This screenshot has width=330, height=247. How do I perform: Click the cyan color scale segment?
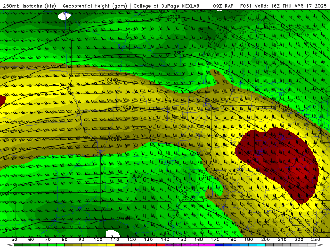pyautogui.click(x=261, y=245)
